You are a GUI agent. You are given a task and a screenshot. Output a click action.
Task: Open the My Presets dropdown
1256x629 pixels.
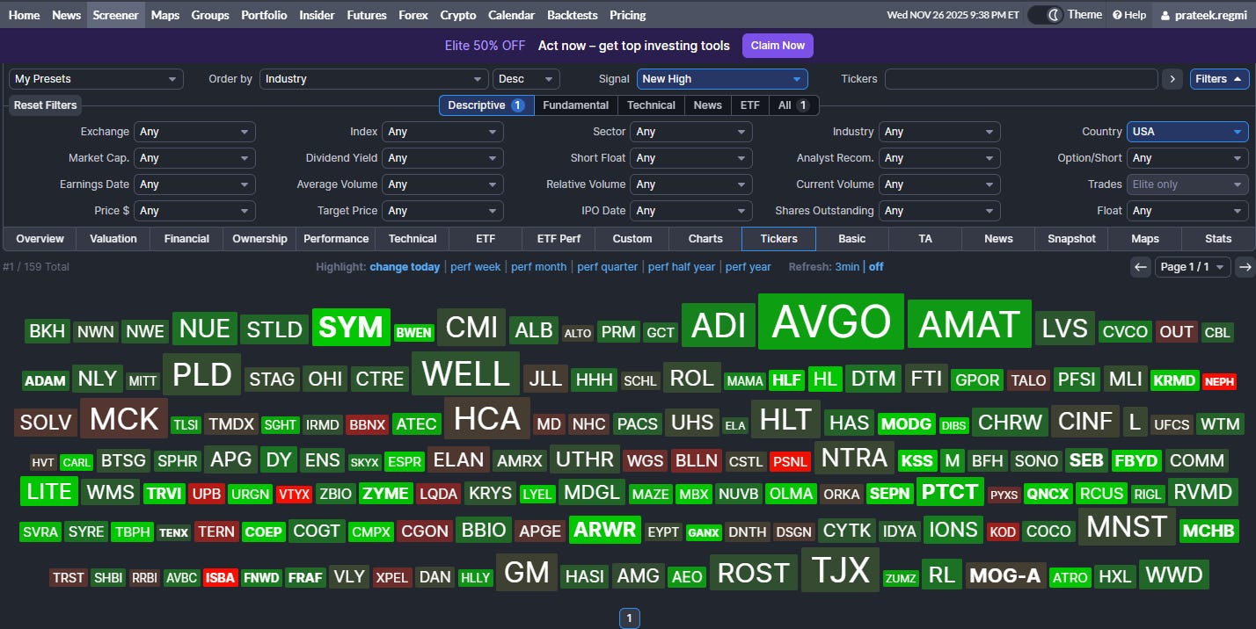(96, 79)
